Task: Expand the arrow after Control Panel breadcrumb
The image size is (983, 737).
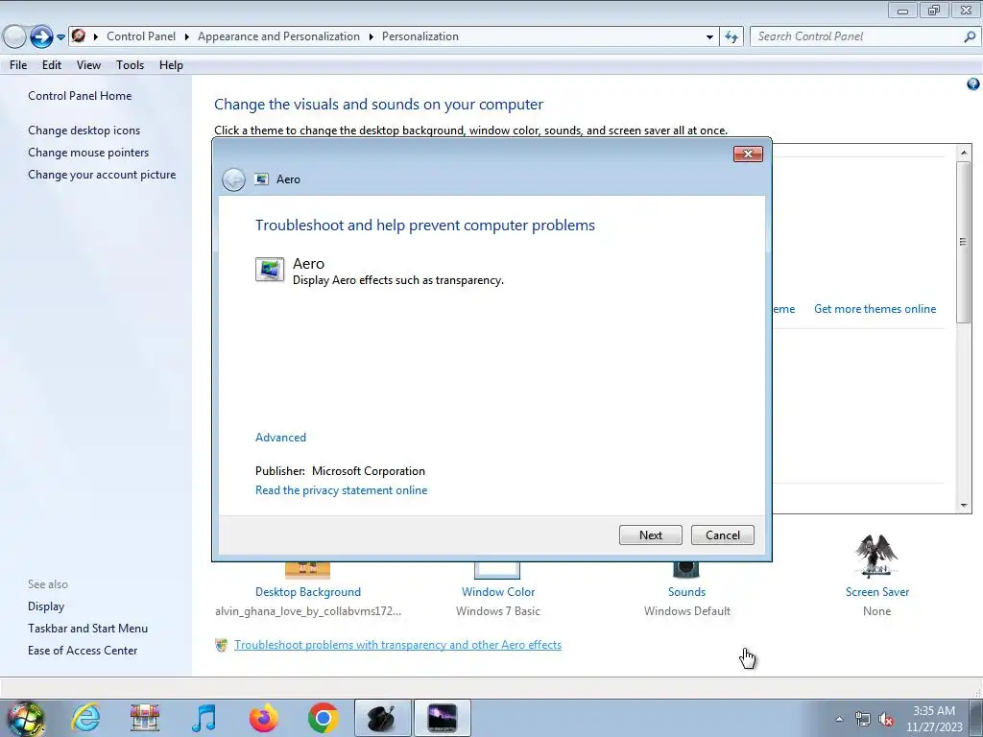Action: [x=187, y=37]
